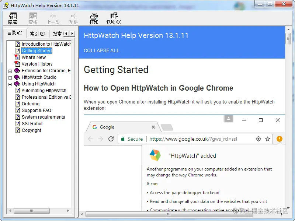Switch to the 索引 (Index) tab
This screenshot has height=221, width=295.
click(38, 34)
